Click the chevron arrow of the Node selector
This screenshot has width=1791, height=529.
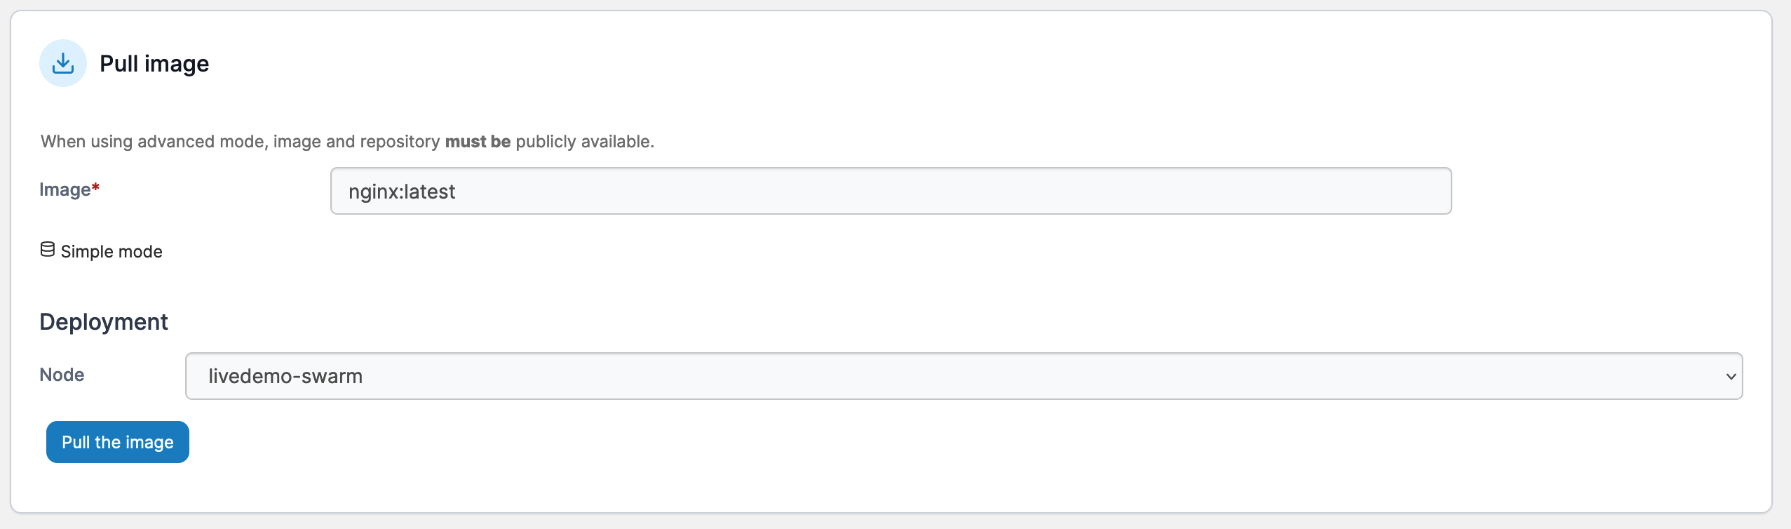(x=1731, y=377)
